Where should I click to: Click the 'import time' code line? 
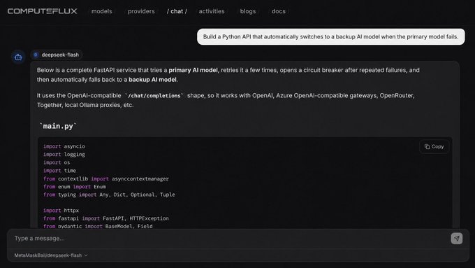tap(59, 171)
